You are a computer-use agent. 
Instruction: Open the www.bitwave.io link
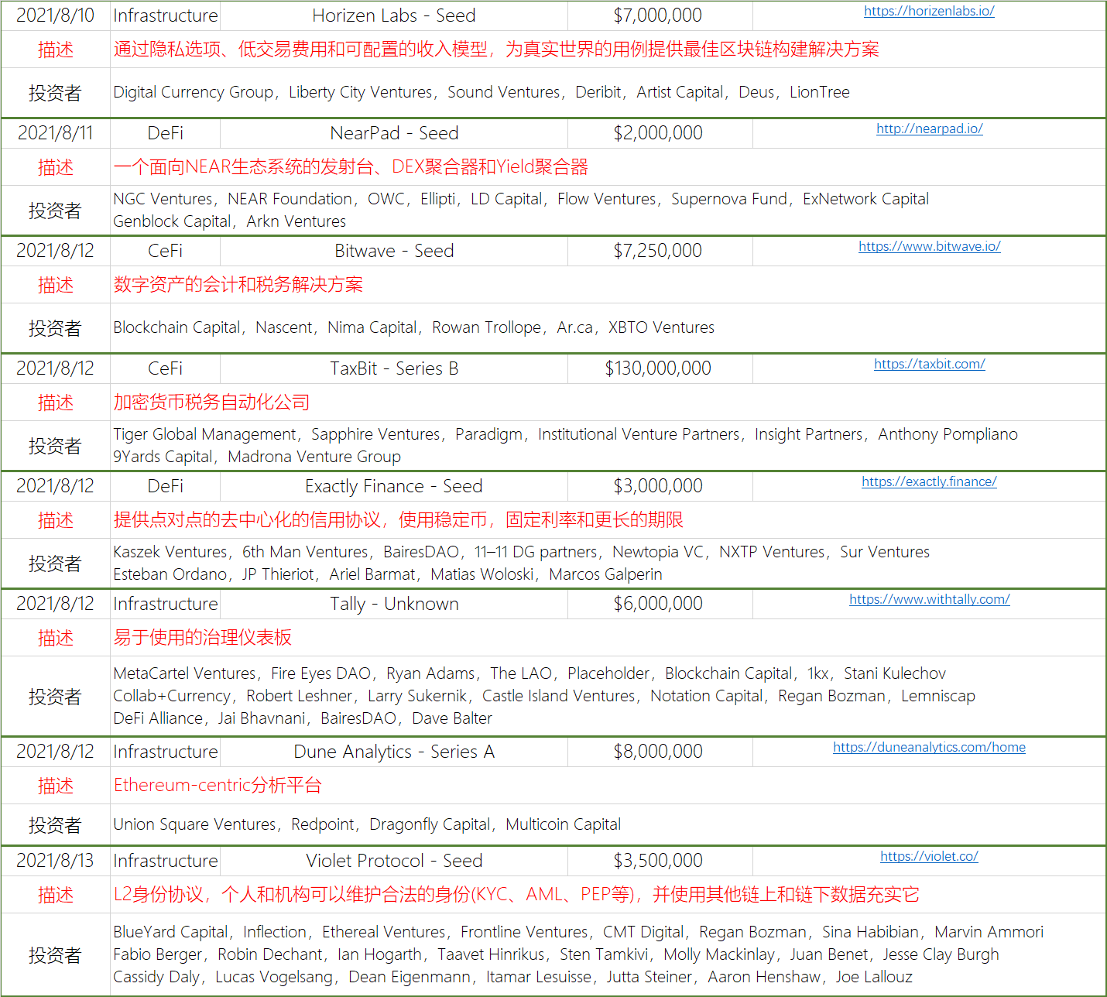pos(929,246)
